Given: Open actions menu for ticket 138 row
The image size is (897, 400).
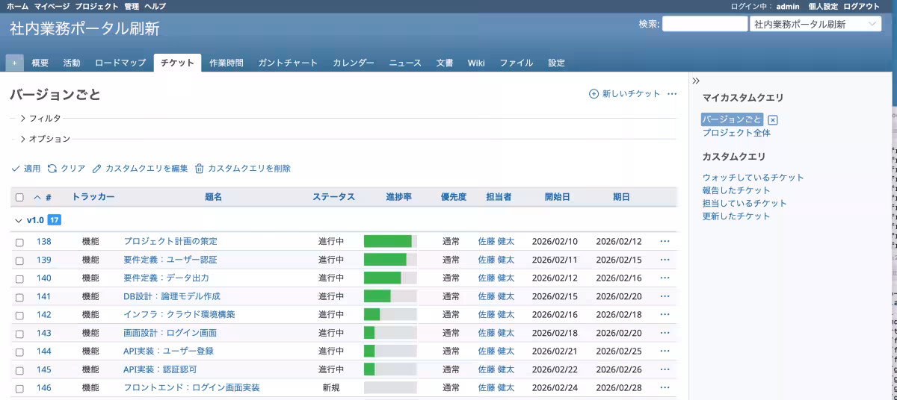Looking at the screenshot, I should pyautogui.click(x=665, y=241).
